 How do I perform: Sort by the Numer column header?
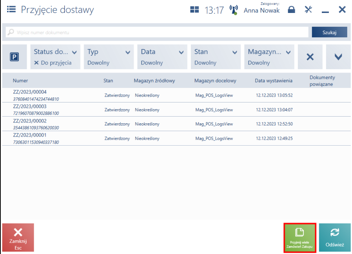click(20, 80)
